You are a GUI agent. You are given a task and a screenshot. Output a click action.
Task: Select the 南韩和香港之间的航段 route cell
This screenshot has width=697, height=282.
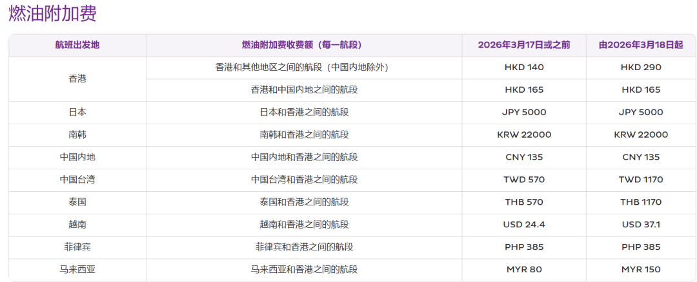pos(304,135)
